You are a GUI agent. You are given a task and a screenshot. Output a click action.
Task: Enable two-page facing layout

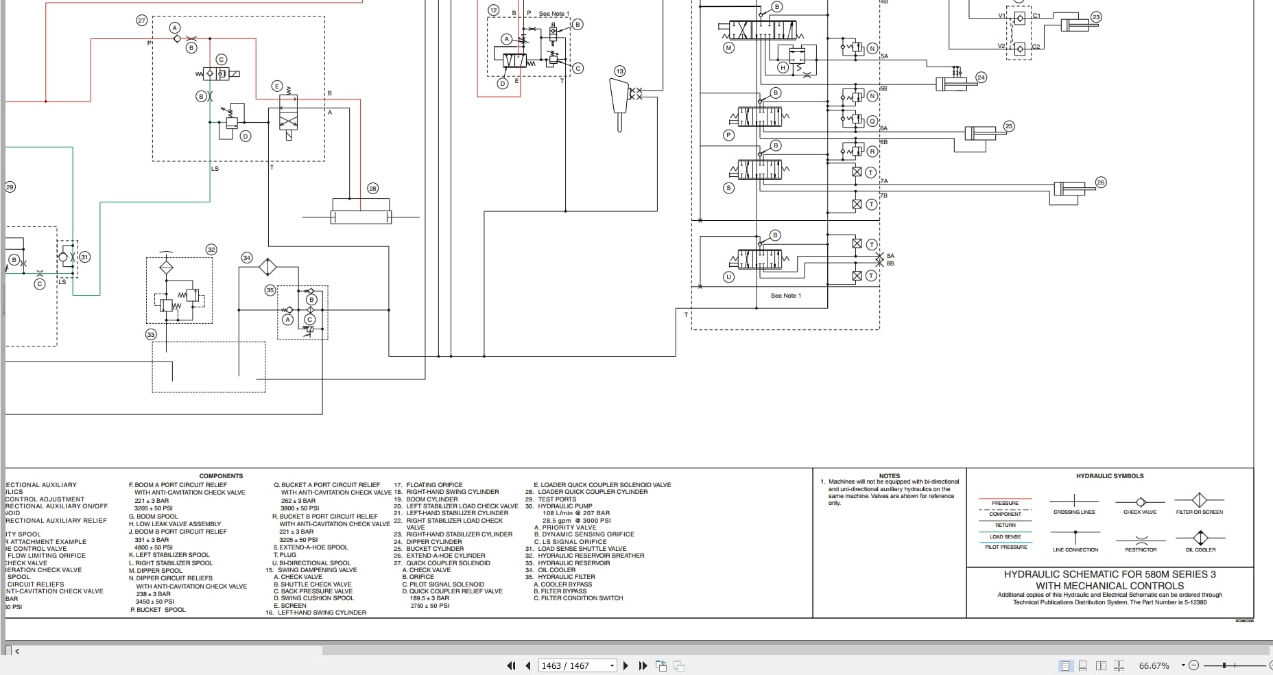[x=1101, y=665]
